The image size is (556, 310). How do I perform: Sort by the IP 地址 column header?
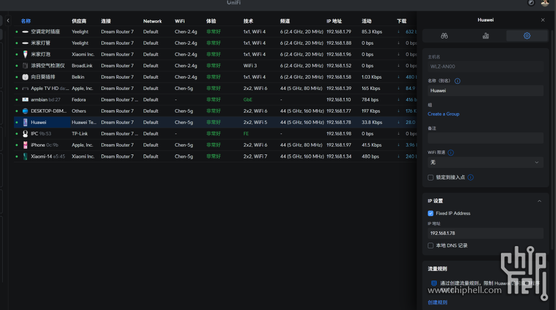(x=334, y=21)
